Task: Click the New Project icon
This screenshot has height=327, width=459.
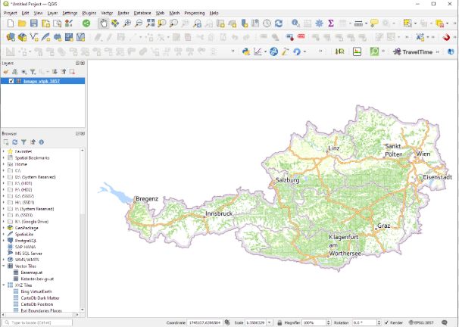Action: (x=10, y=23)
